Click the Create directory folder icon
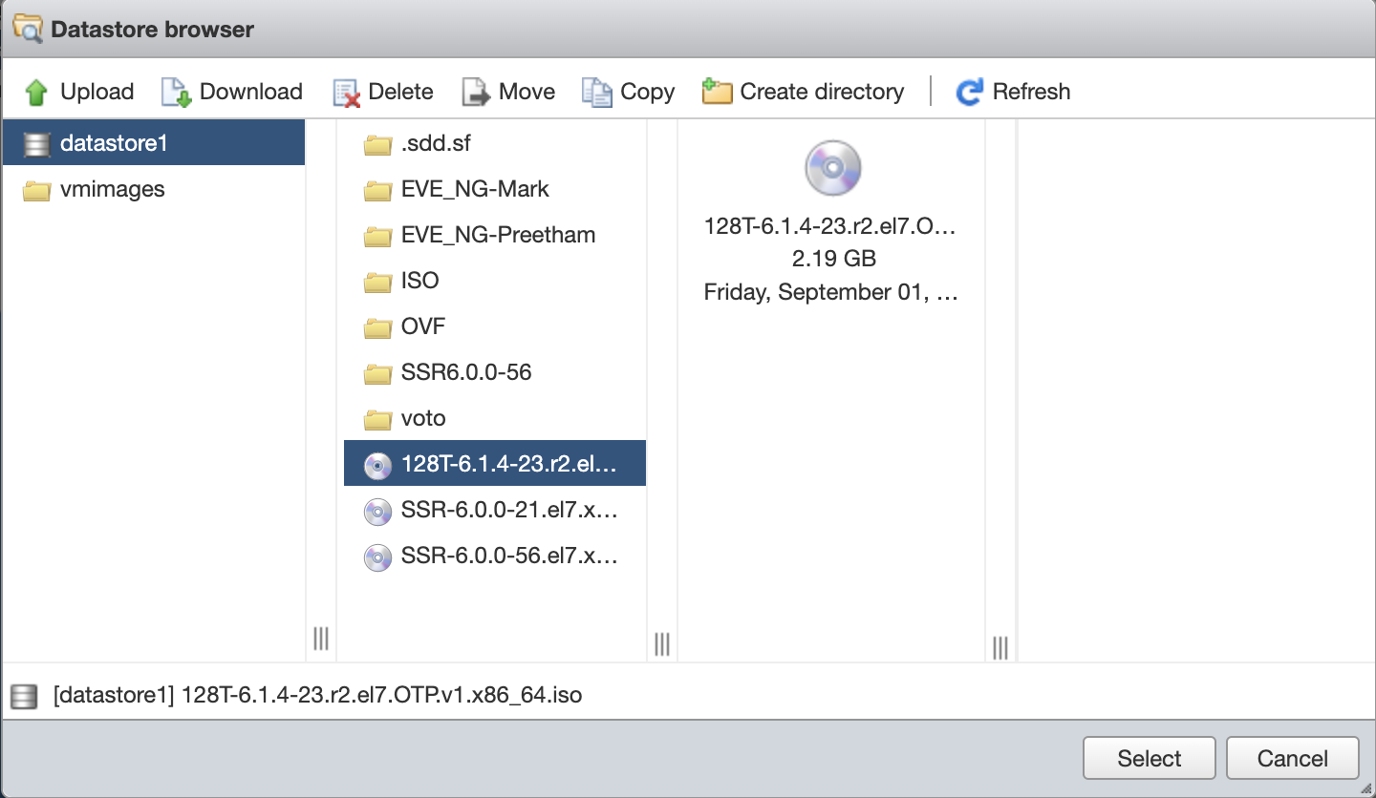 click(717, 92)
